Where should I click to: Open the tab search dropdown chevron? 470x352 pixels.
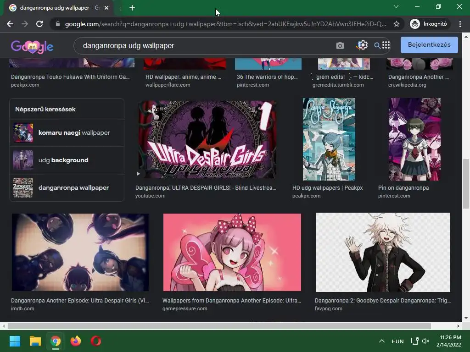tap(396, 6)
